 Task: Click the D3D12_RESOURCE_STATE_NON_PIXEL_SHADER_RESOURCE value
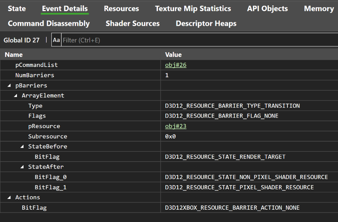pos(246,177)
